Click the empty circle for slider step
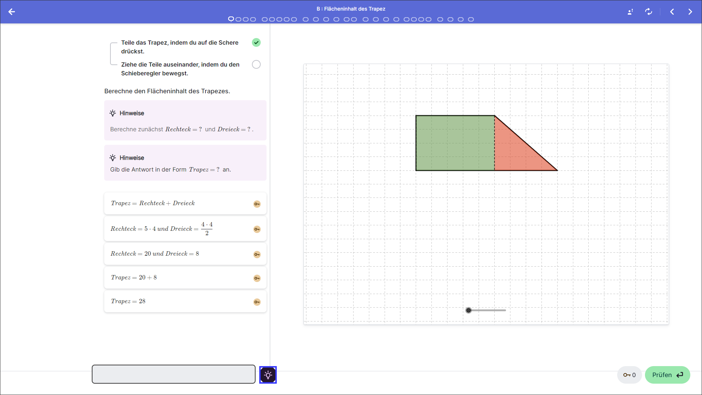This screenshot has height=395, width=702. coord(256,64)
